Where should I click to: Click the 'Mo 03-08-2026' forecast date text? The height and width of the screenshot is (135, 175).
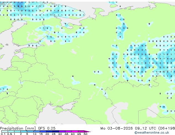(116, 128)
